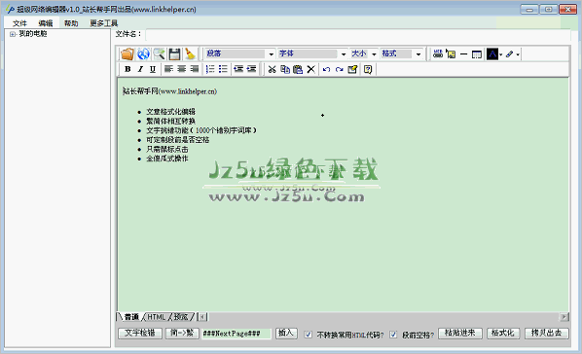Switch to the 普通 tab
582x354 pixels.
click(131, 317)
